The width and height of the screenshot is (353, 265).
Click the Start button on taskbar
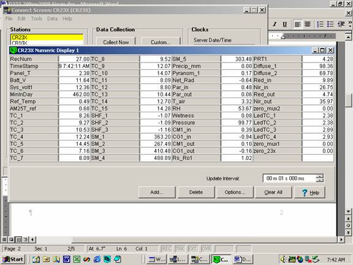coord(13,259)
